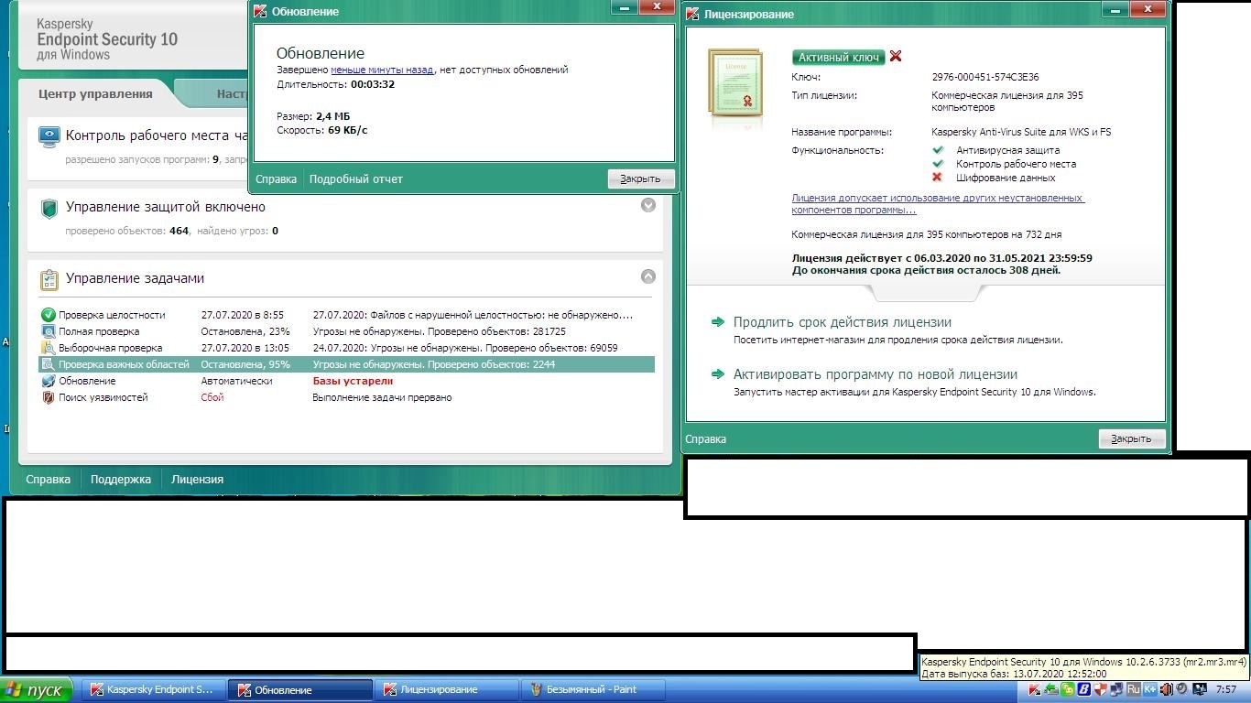The height and width of the screenshot is (703, 1251).
Task: Click the protection shield icon
Action: 49,209
